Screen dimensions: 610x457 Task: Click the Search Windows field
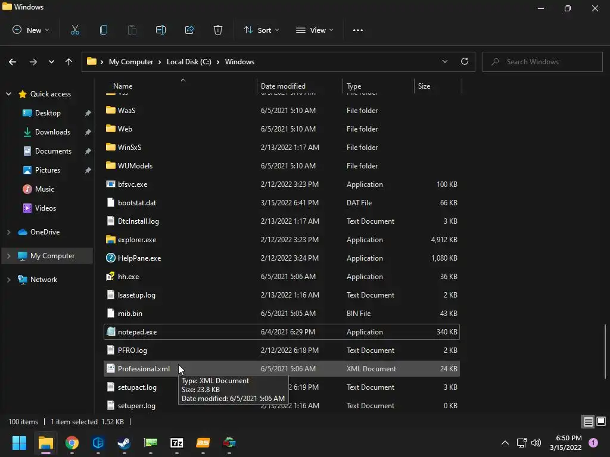pos(542,62)
